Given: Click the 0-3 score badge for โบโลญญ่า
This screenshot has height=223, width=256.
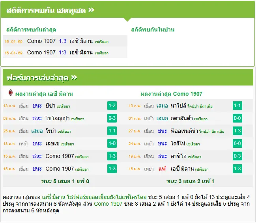Looking at the screenshot, I should [x=112, y=118].
